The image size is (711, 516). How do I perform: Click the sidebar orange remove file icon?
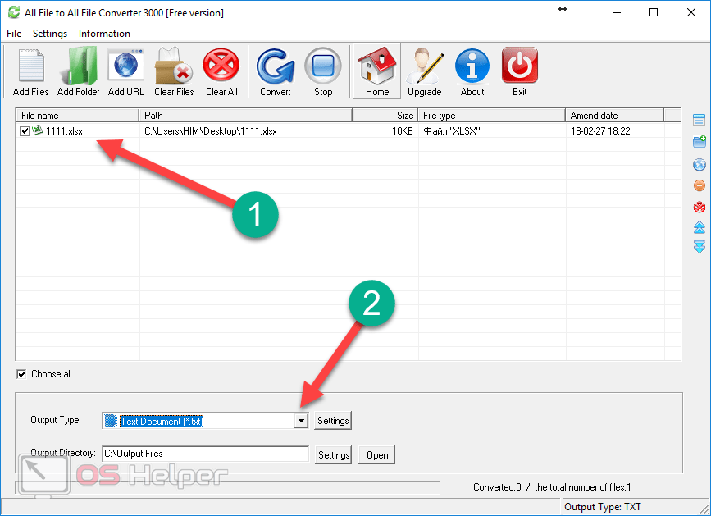[x=700, y=185]
